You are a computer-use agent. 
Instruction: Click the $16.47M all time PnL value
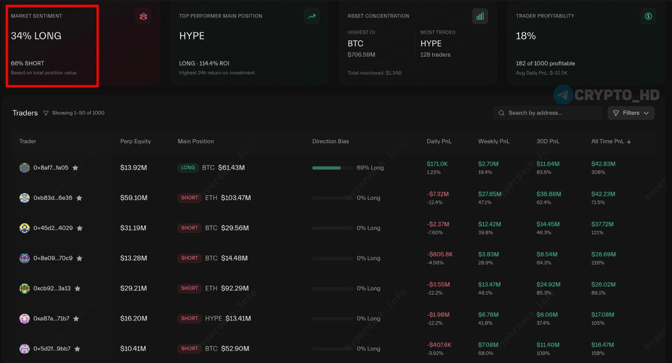click(603, 345)
